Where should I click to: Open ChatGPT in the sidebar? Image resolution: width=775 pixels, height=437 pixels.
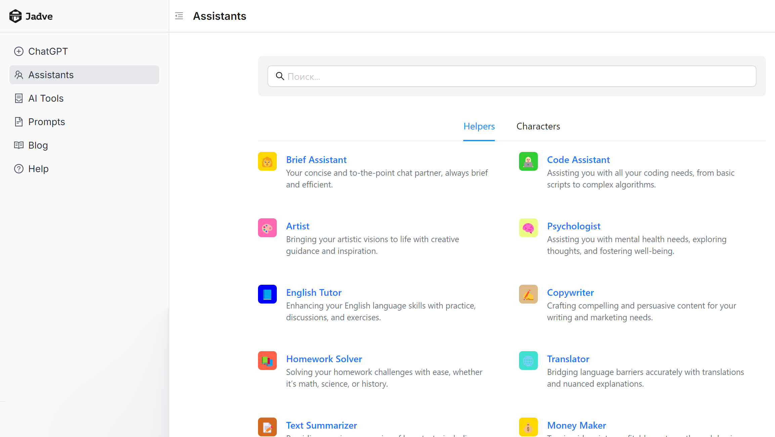pos(48,51)
